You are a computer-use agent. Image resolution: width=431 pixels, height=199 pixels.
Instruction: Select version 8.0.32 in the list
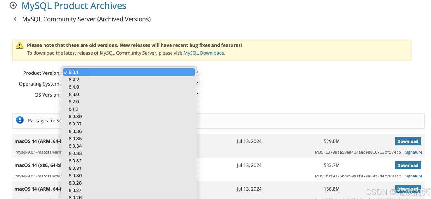(x=129, y=161)
